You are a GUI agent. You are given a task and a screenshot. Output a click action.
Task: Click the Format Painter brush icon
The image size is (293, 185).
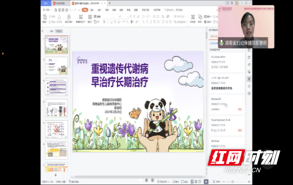tap(59, 17)
